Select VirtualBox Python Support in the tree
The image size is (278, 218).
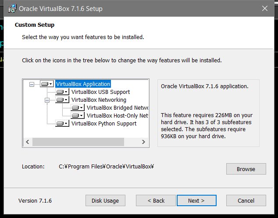click(104, 123)
